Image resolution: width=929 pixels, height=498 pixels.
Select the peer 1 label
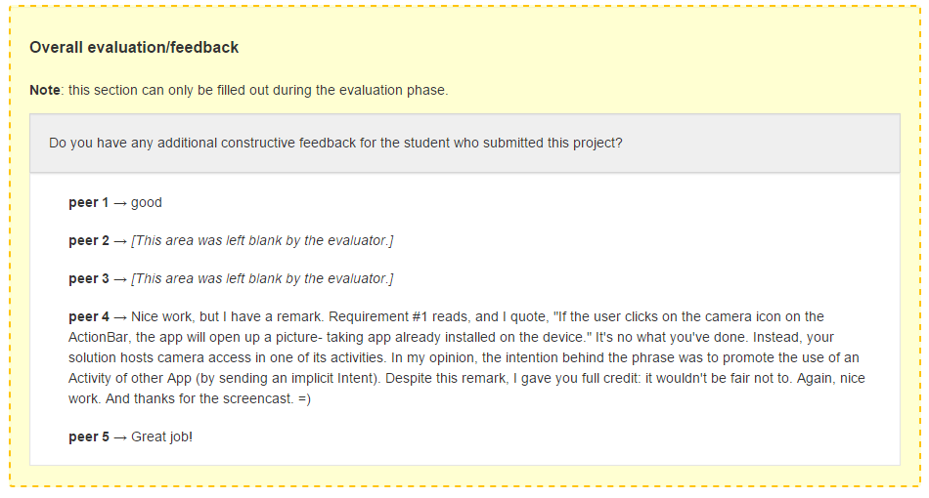(x=89, y=202)
